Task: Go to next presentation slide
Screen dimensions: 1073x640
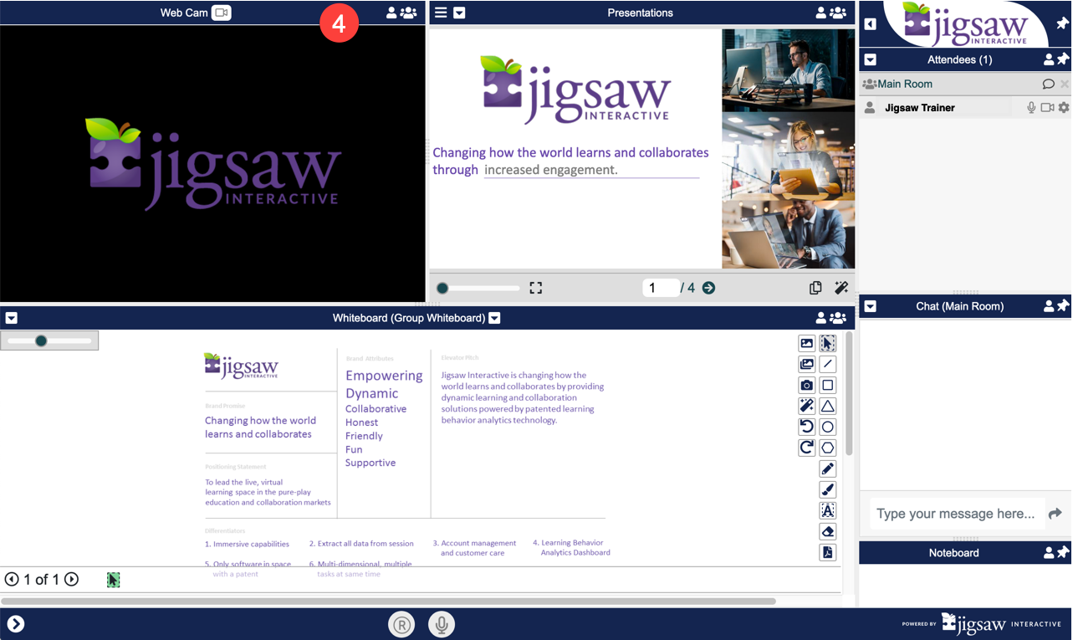Action: [x=708, y=288]
